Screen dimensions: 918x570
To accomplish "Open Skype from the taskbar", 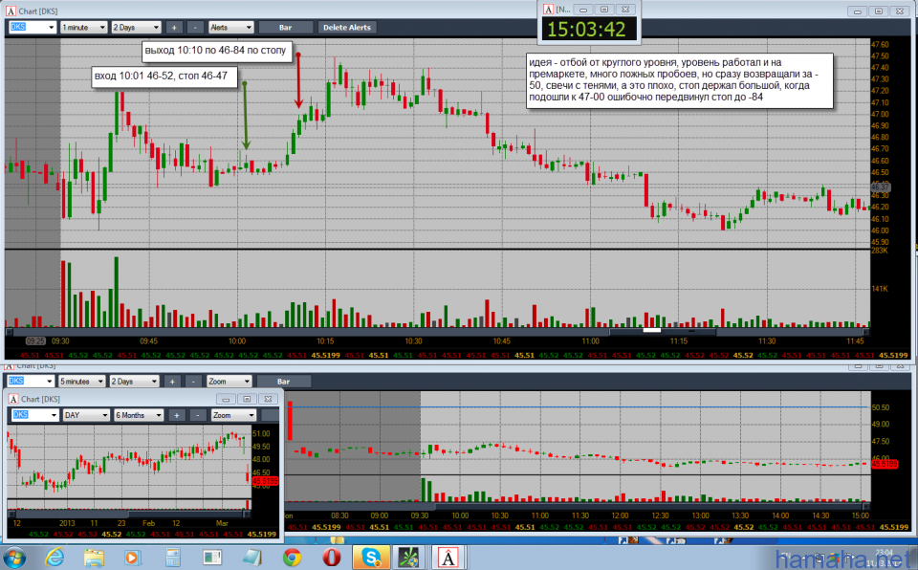I will coord(368,557).
